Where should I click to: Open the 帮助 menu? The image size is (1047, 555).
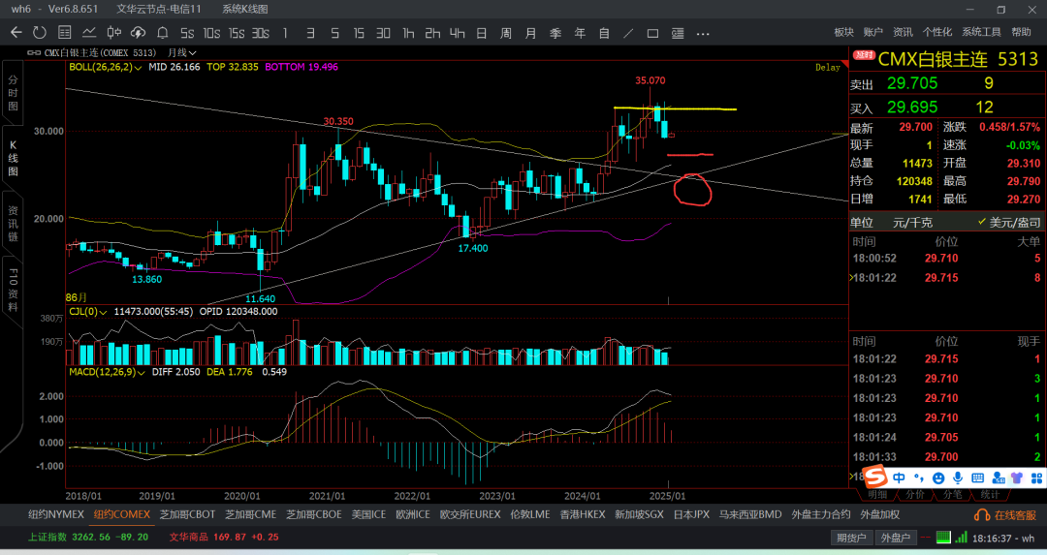pos(1021,32)
